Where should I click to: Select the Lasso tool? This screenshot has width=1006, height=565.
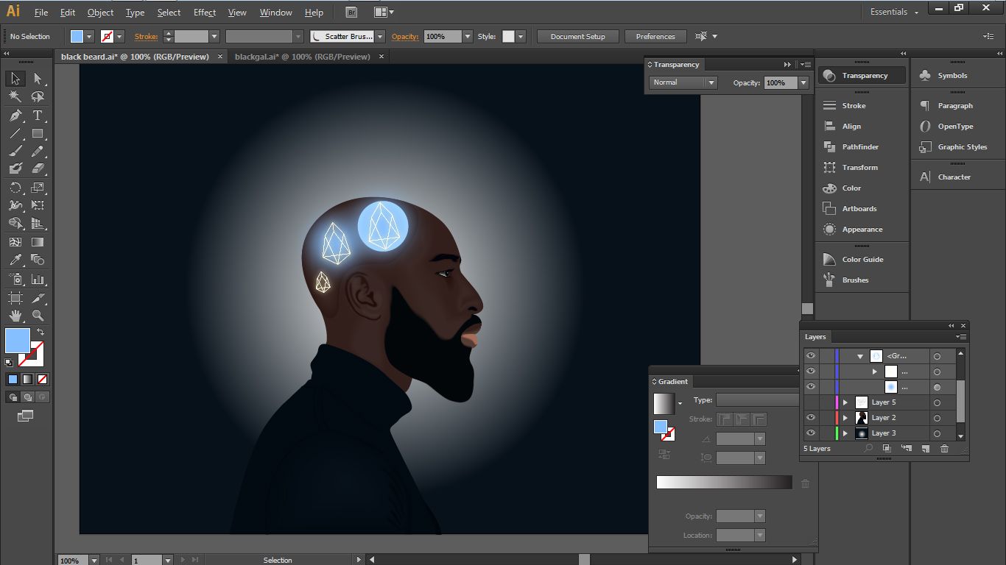[38, 97]
